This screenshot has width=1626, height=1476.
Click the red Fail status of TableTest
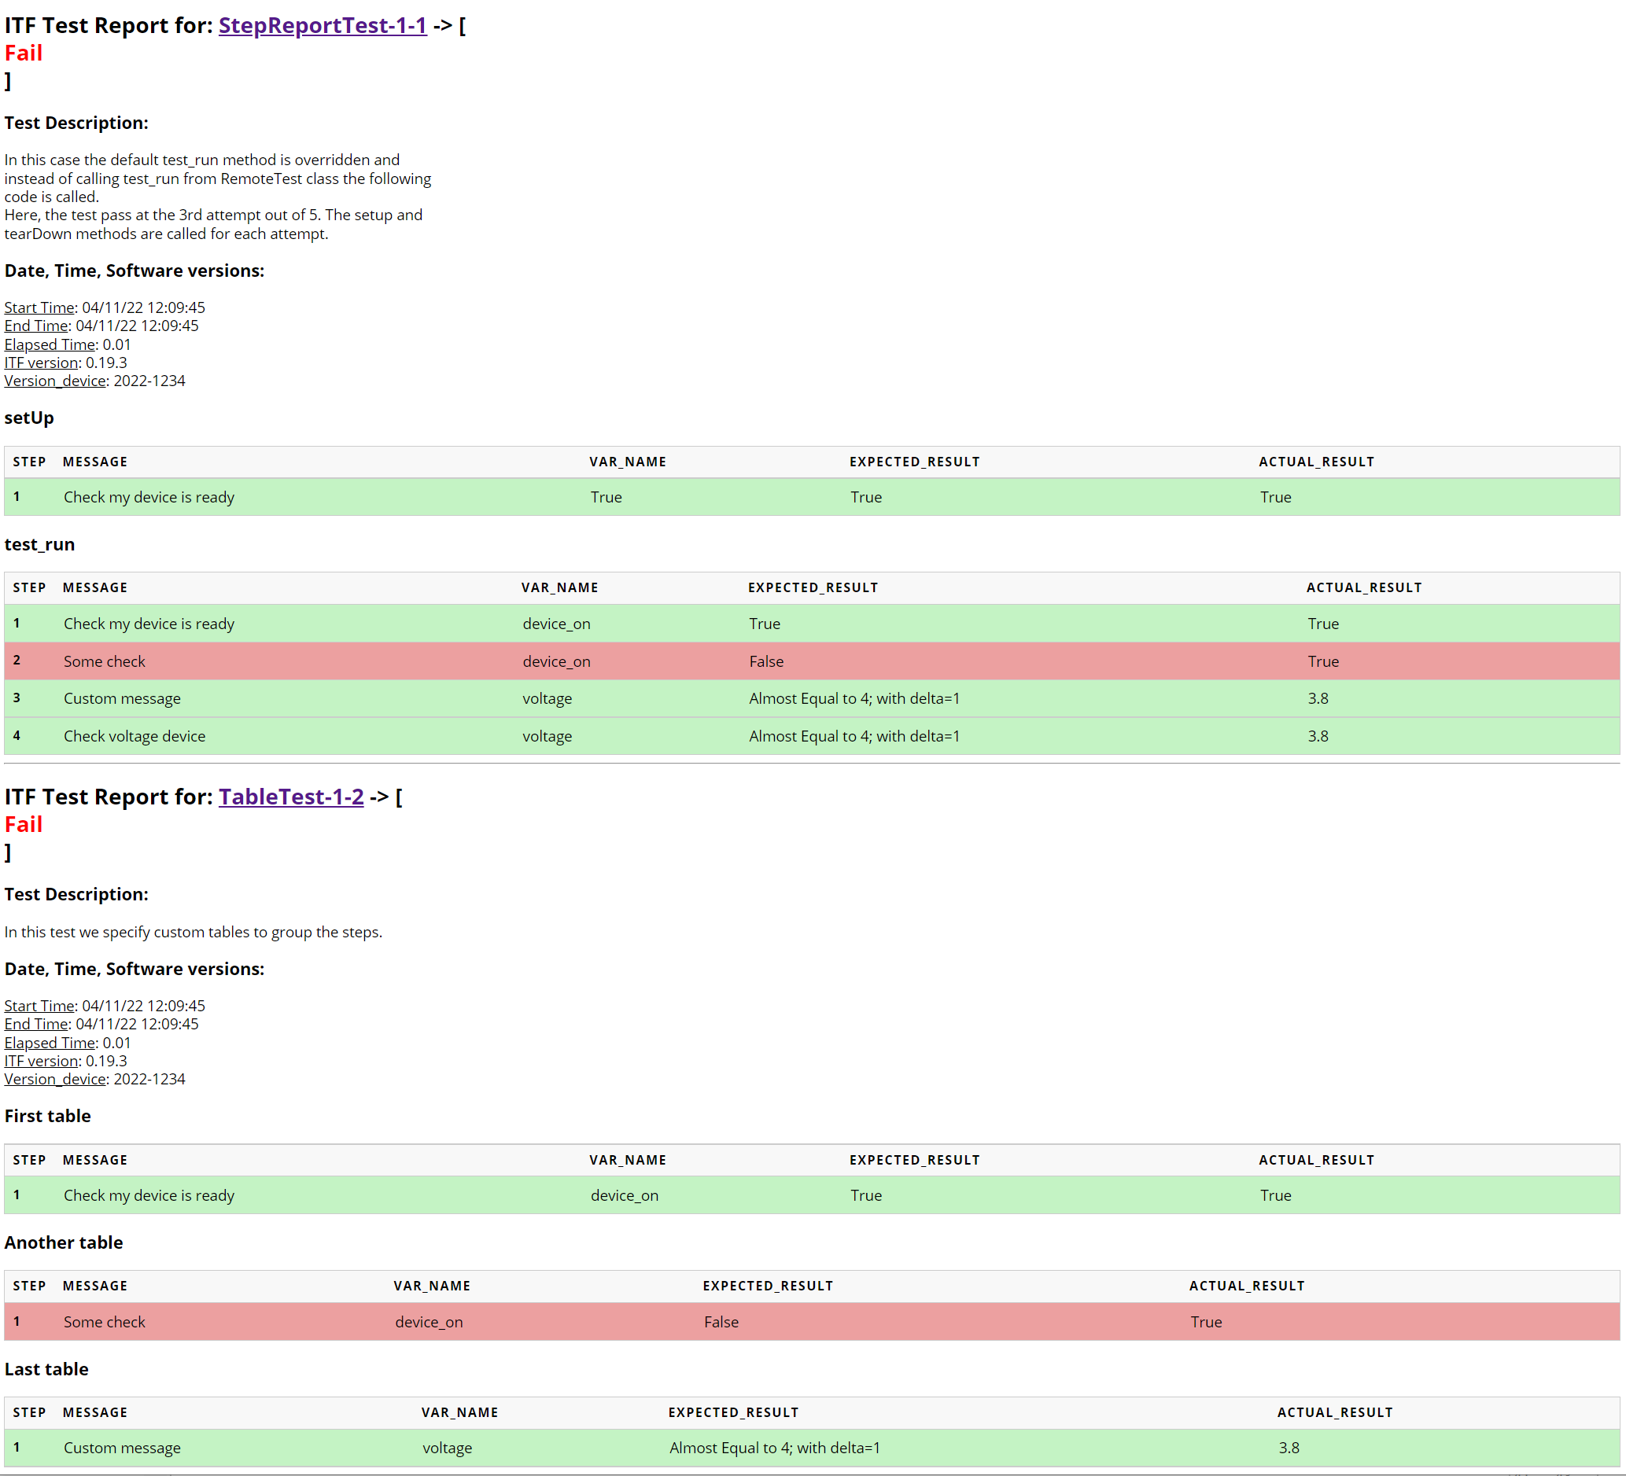[x=24, y=825]
